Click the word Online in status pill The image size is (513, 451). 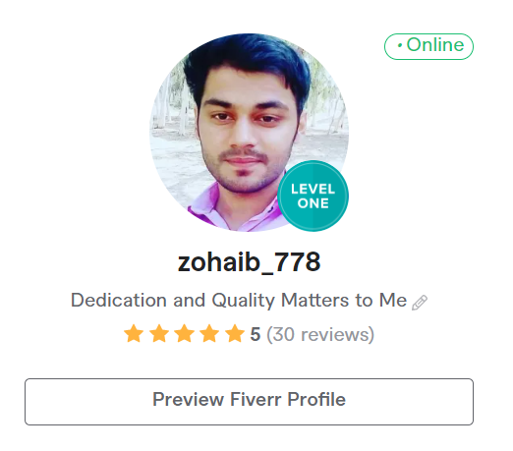pos(435,45)
